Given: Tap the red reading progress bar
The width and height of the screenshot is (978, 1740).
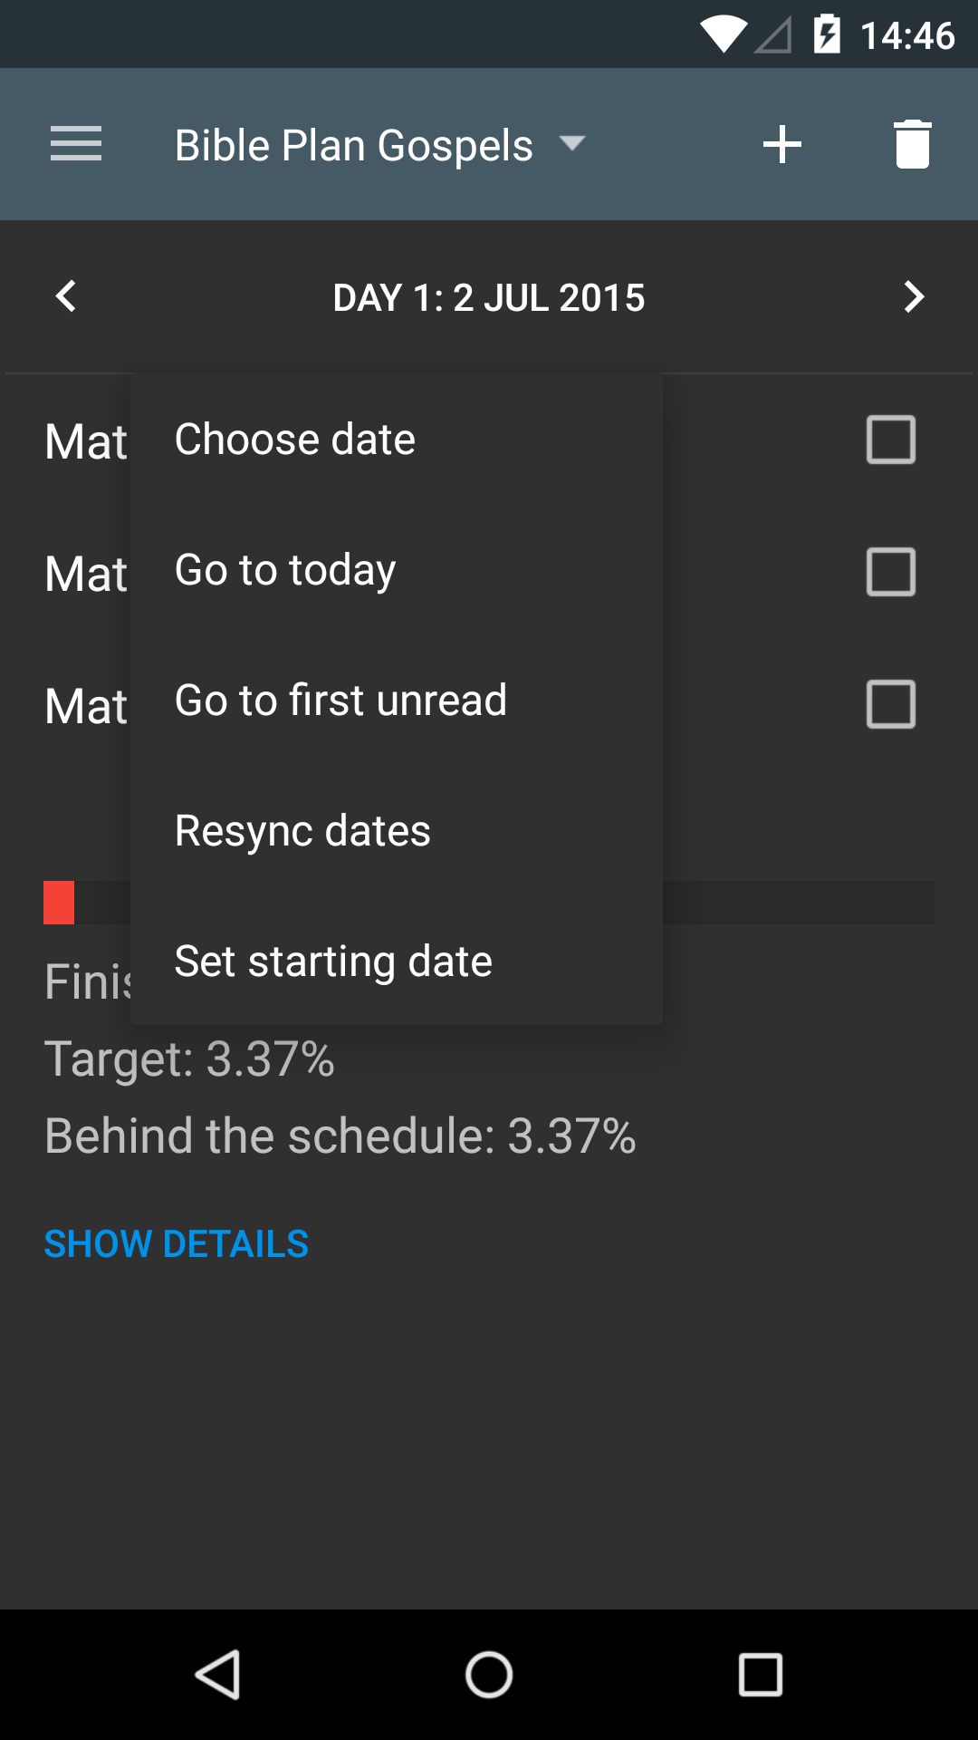Looking at the screenshot, I should pyautogui.click(x=59, y=903).
